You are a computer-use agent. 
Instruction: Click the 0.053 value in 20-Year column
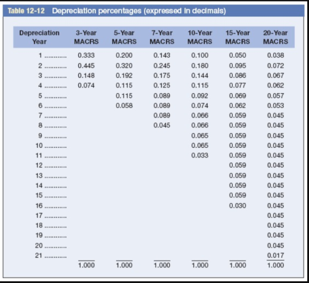point(275,105)
